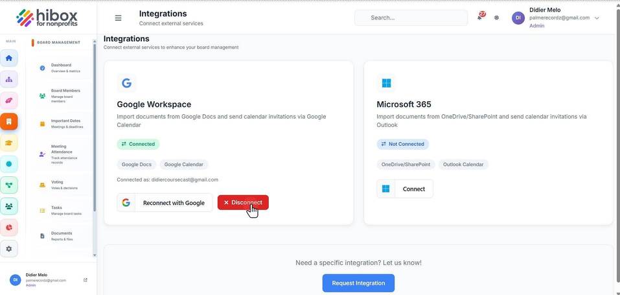Click 'Connect external services' header subtitle
Viewport: 620px width, 295px height.
tap(171, 23)
